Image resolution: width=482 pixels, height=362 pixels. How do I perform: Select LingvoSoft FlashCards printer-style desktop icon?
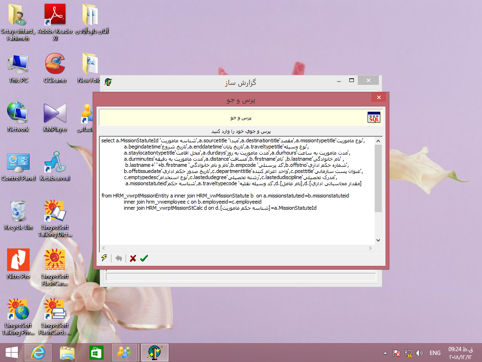pos(55,317)
